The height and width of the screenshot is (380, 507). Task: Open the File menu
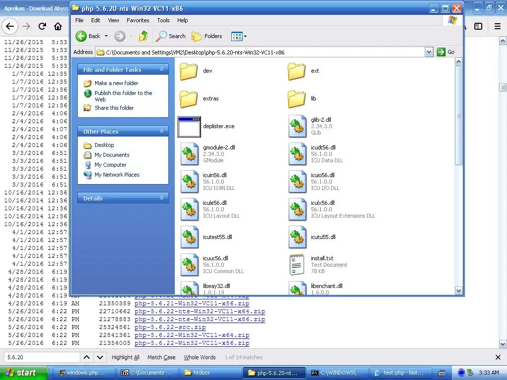(x=79, y=20)
